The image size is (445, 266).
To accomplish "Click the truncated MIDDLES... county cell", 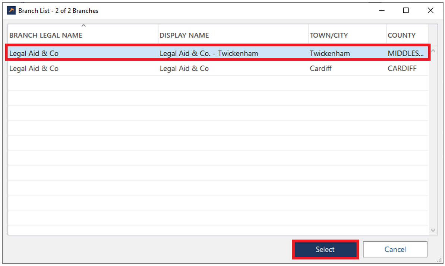I will coord(405,53).
